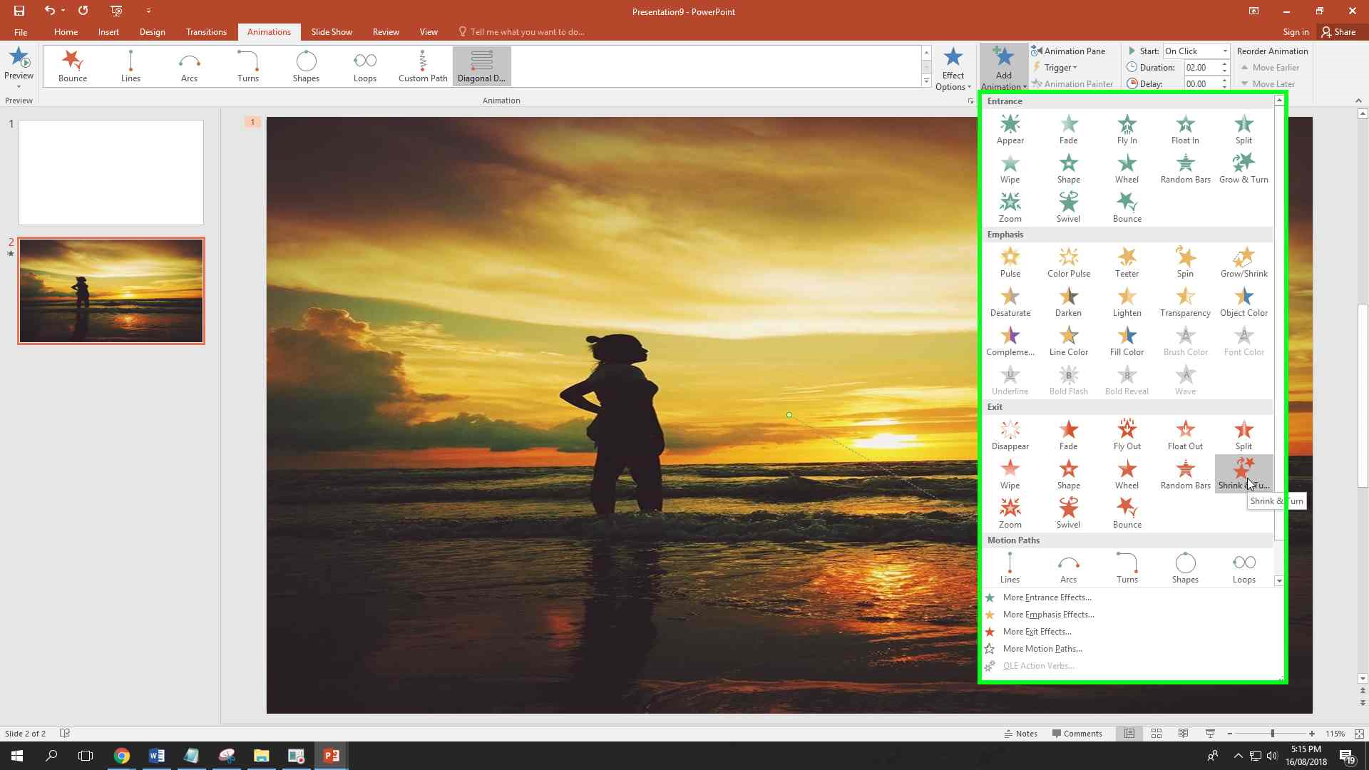Screen dimensions: 1369x770
Task: Select the Pulse emphasis effect
Action: click(x=1010, y=262)
